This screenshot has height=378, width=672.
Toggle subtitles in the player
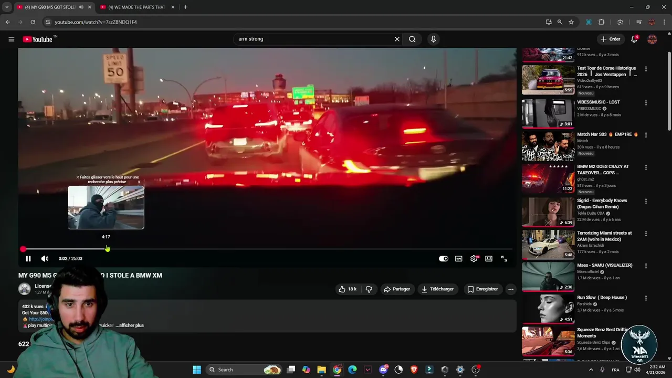point(459,258)
